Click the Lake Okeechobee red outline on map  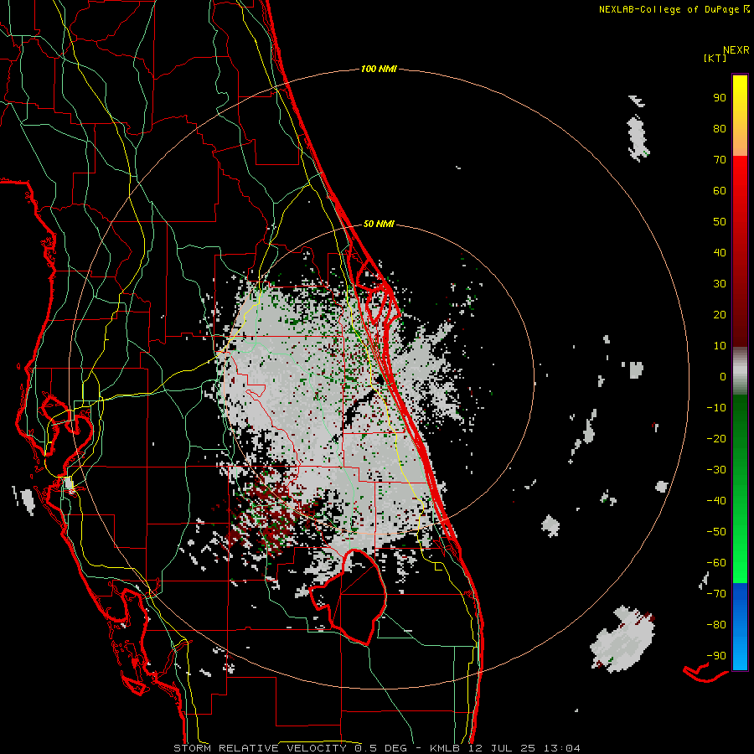pyautogui.click(x=350, y=596)
